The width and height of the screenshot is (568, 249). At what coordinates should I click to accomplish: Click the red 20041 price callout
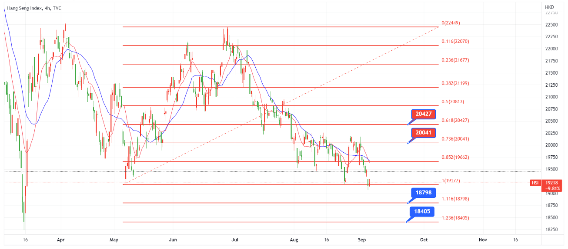tap(424, 133)
